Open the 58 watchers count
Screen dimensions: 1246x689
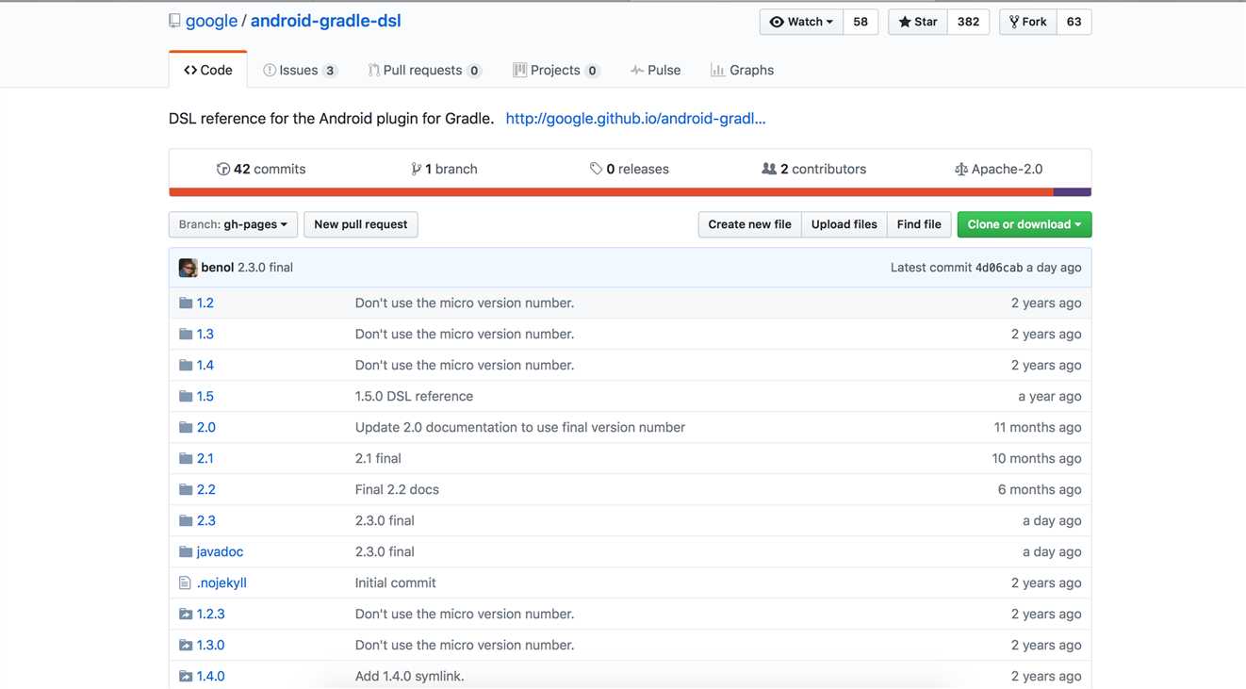pyautogui.click(x=861, y=22)
